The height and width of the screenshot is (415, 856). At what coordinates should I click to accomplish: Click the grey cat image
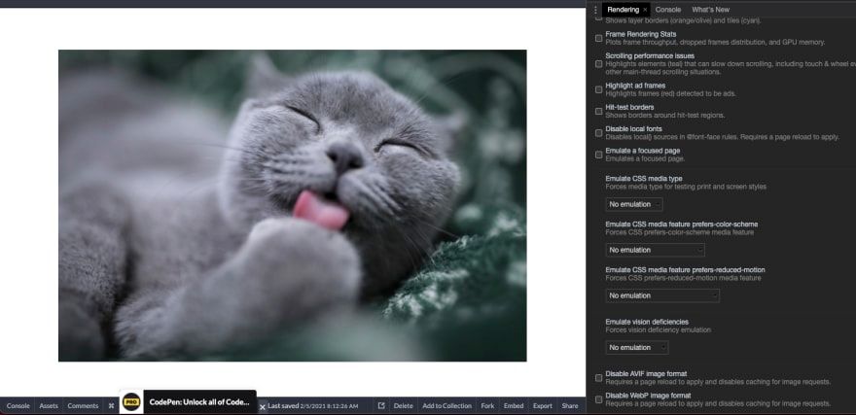pos(293,206)
